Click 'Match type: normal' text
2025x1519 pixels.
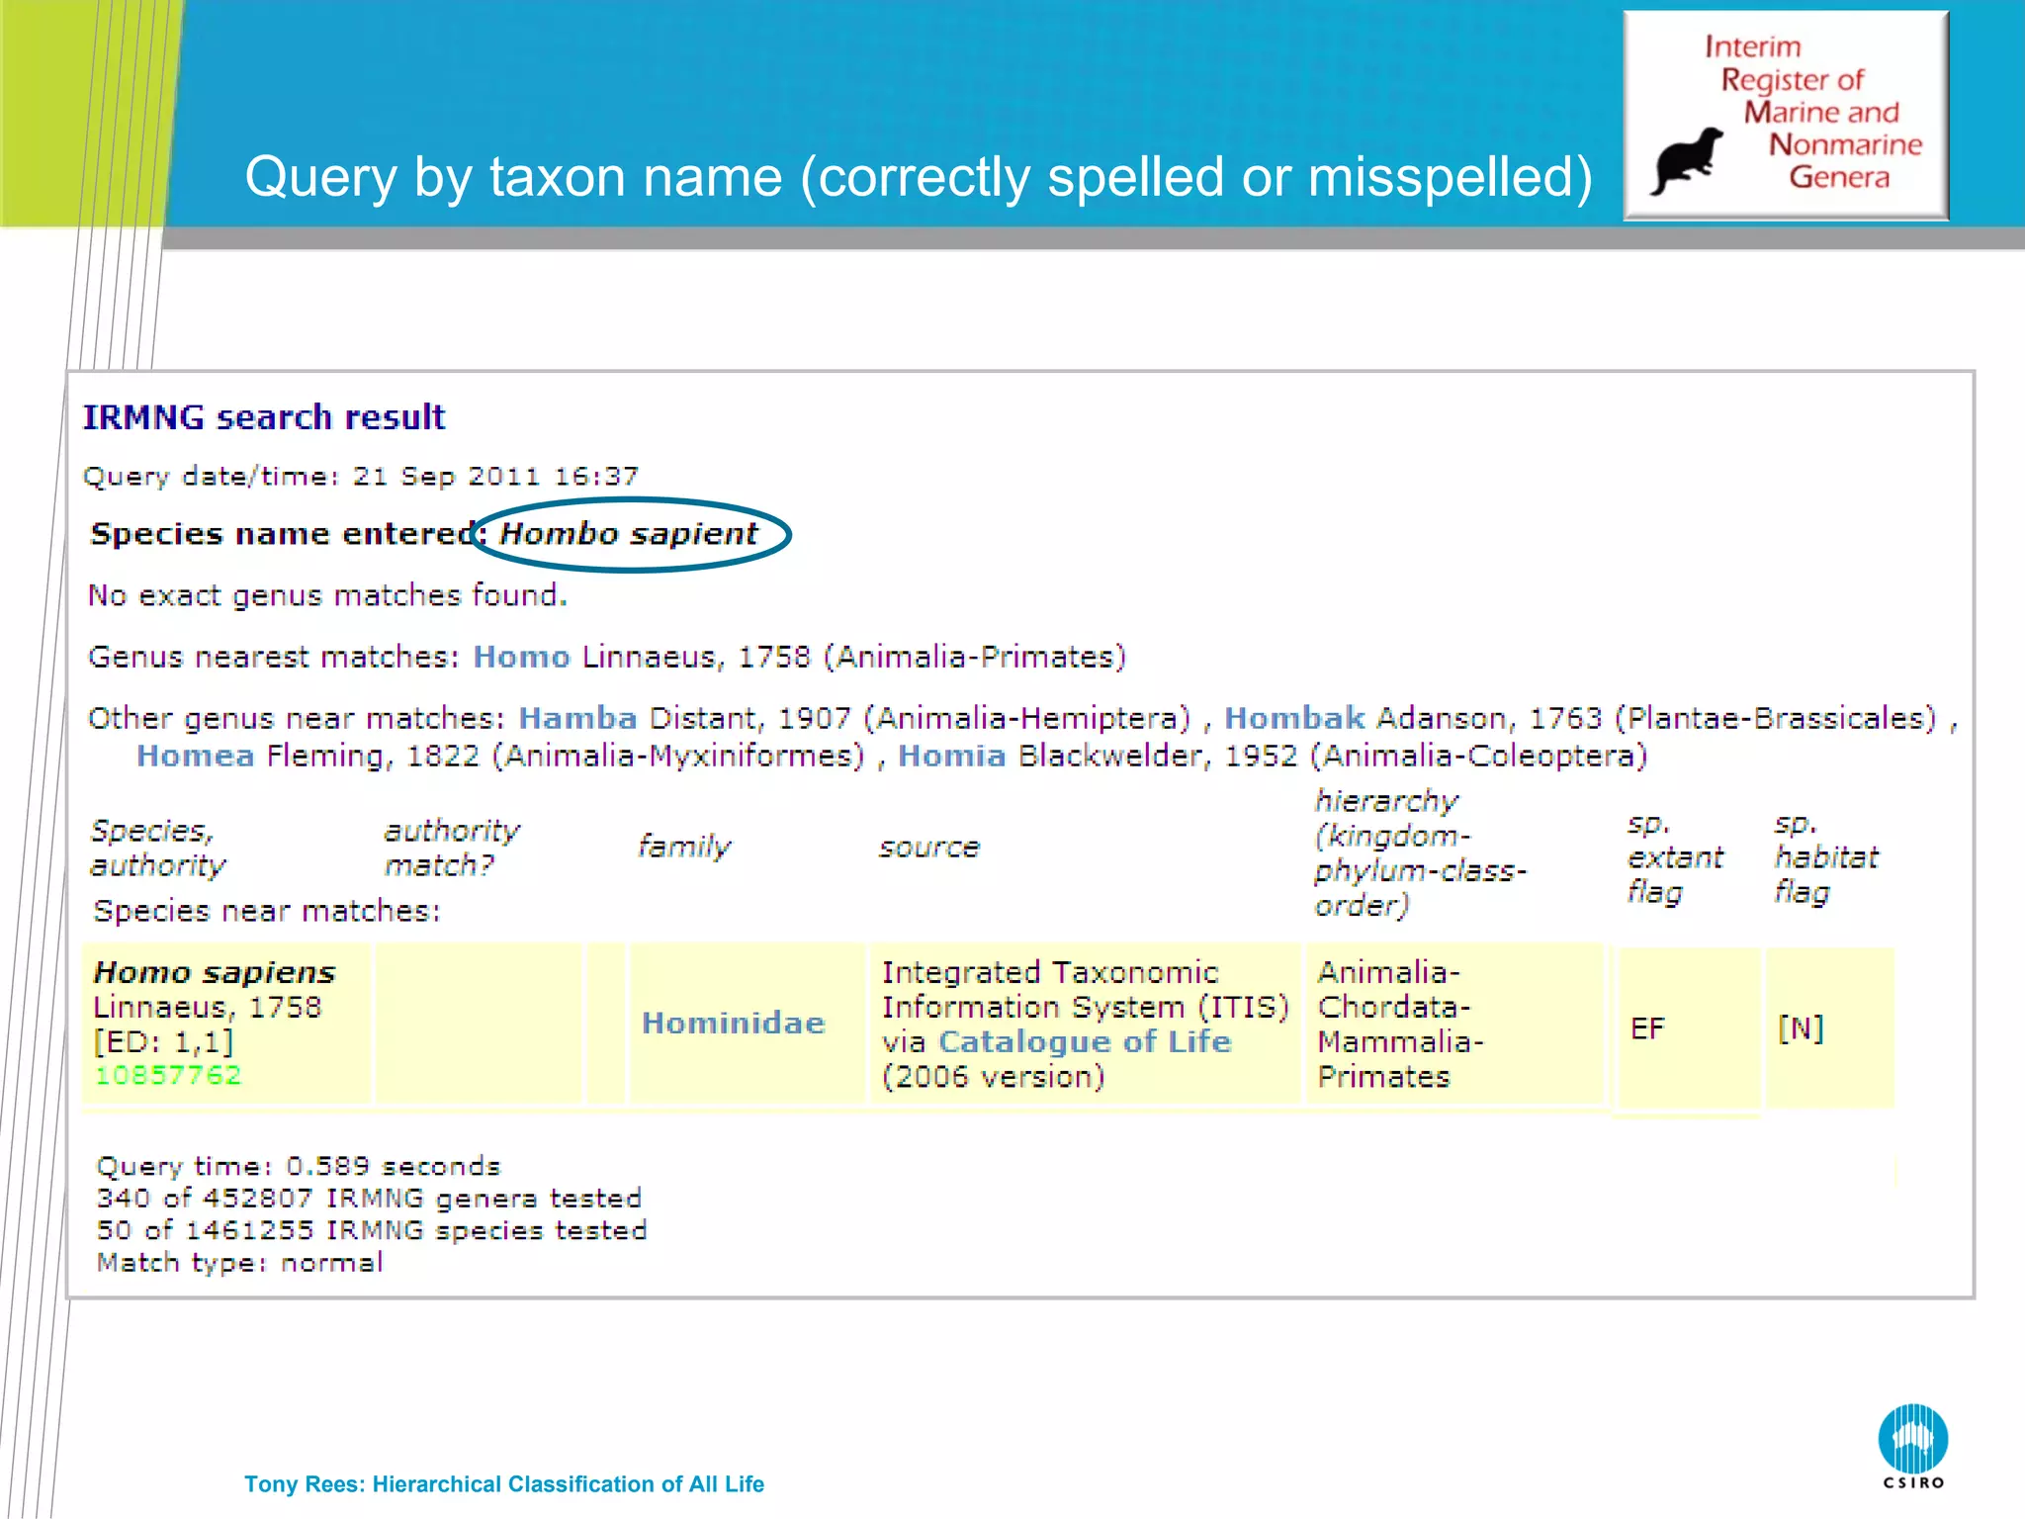pyautogui.click(x=239, y=1263)
